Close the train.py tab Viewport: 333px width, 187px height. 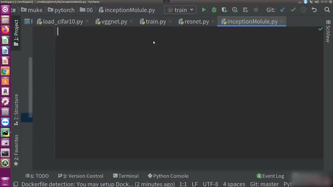[x=170, y=22]
